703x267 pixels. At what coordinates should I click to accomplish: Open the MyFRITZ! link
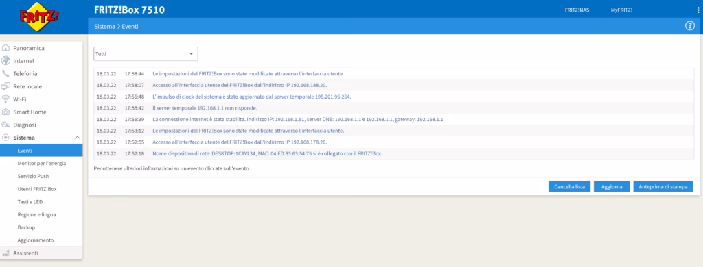tap(621, 10)
